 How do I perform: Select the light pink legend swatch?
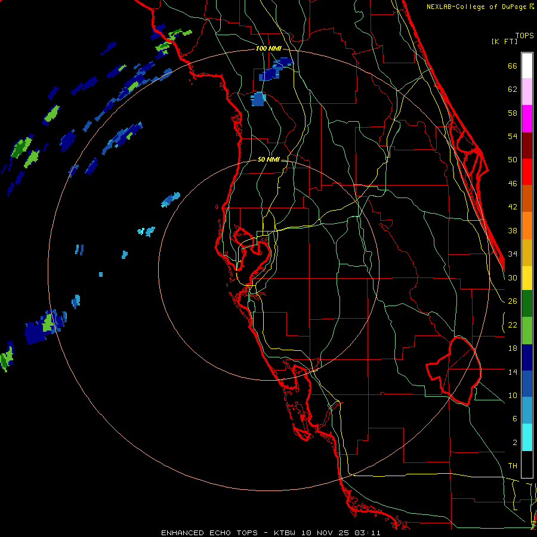click(527, 92)
